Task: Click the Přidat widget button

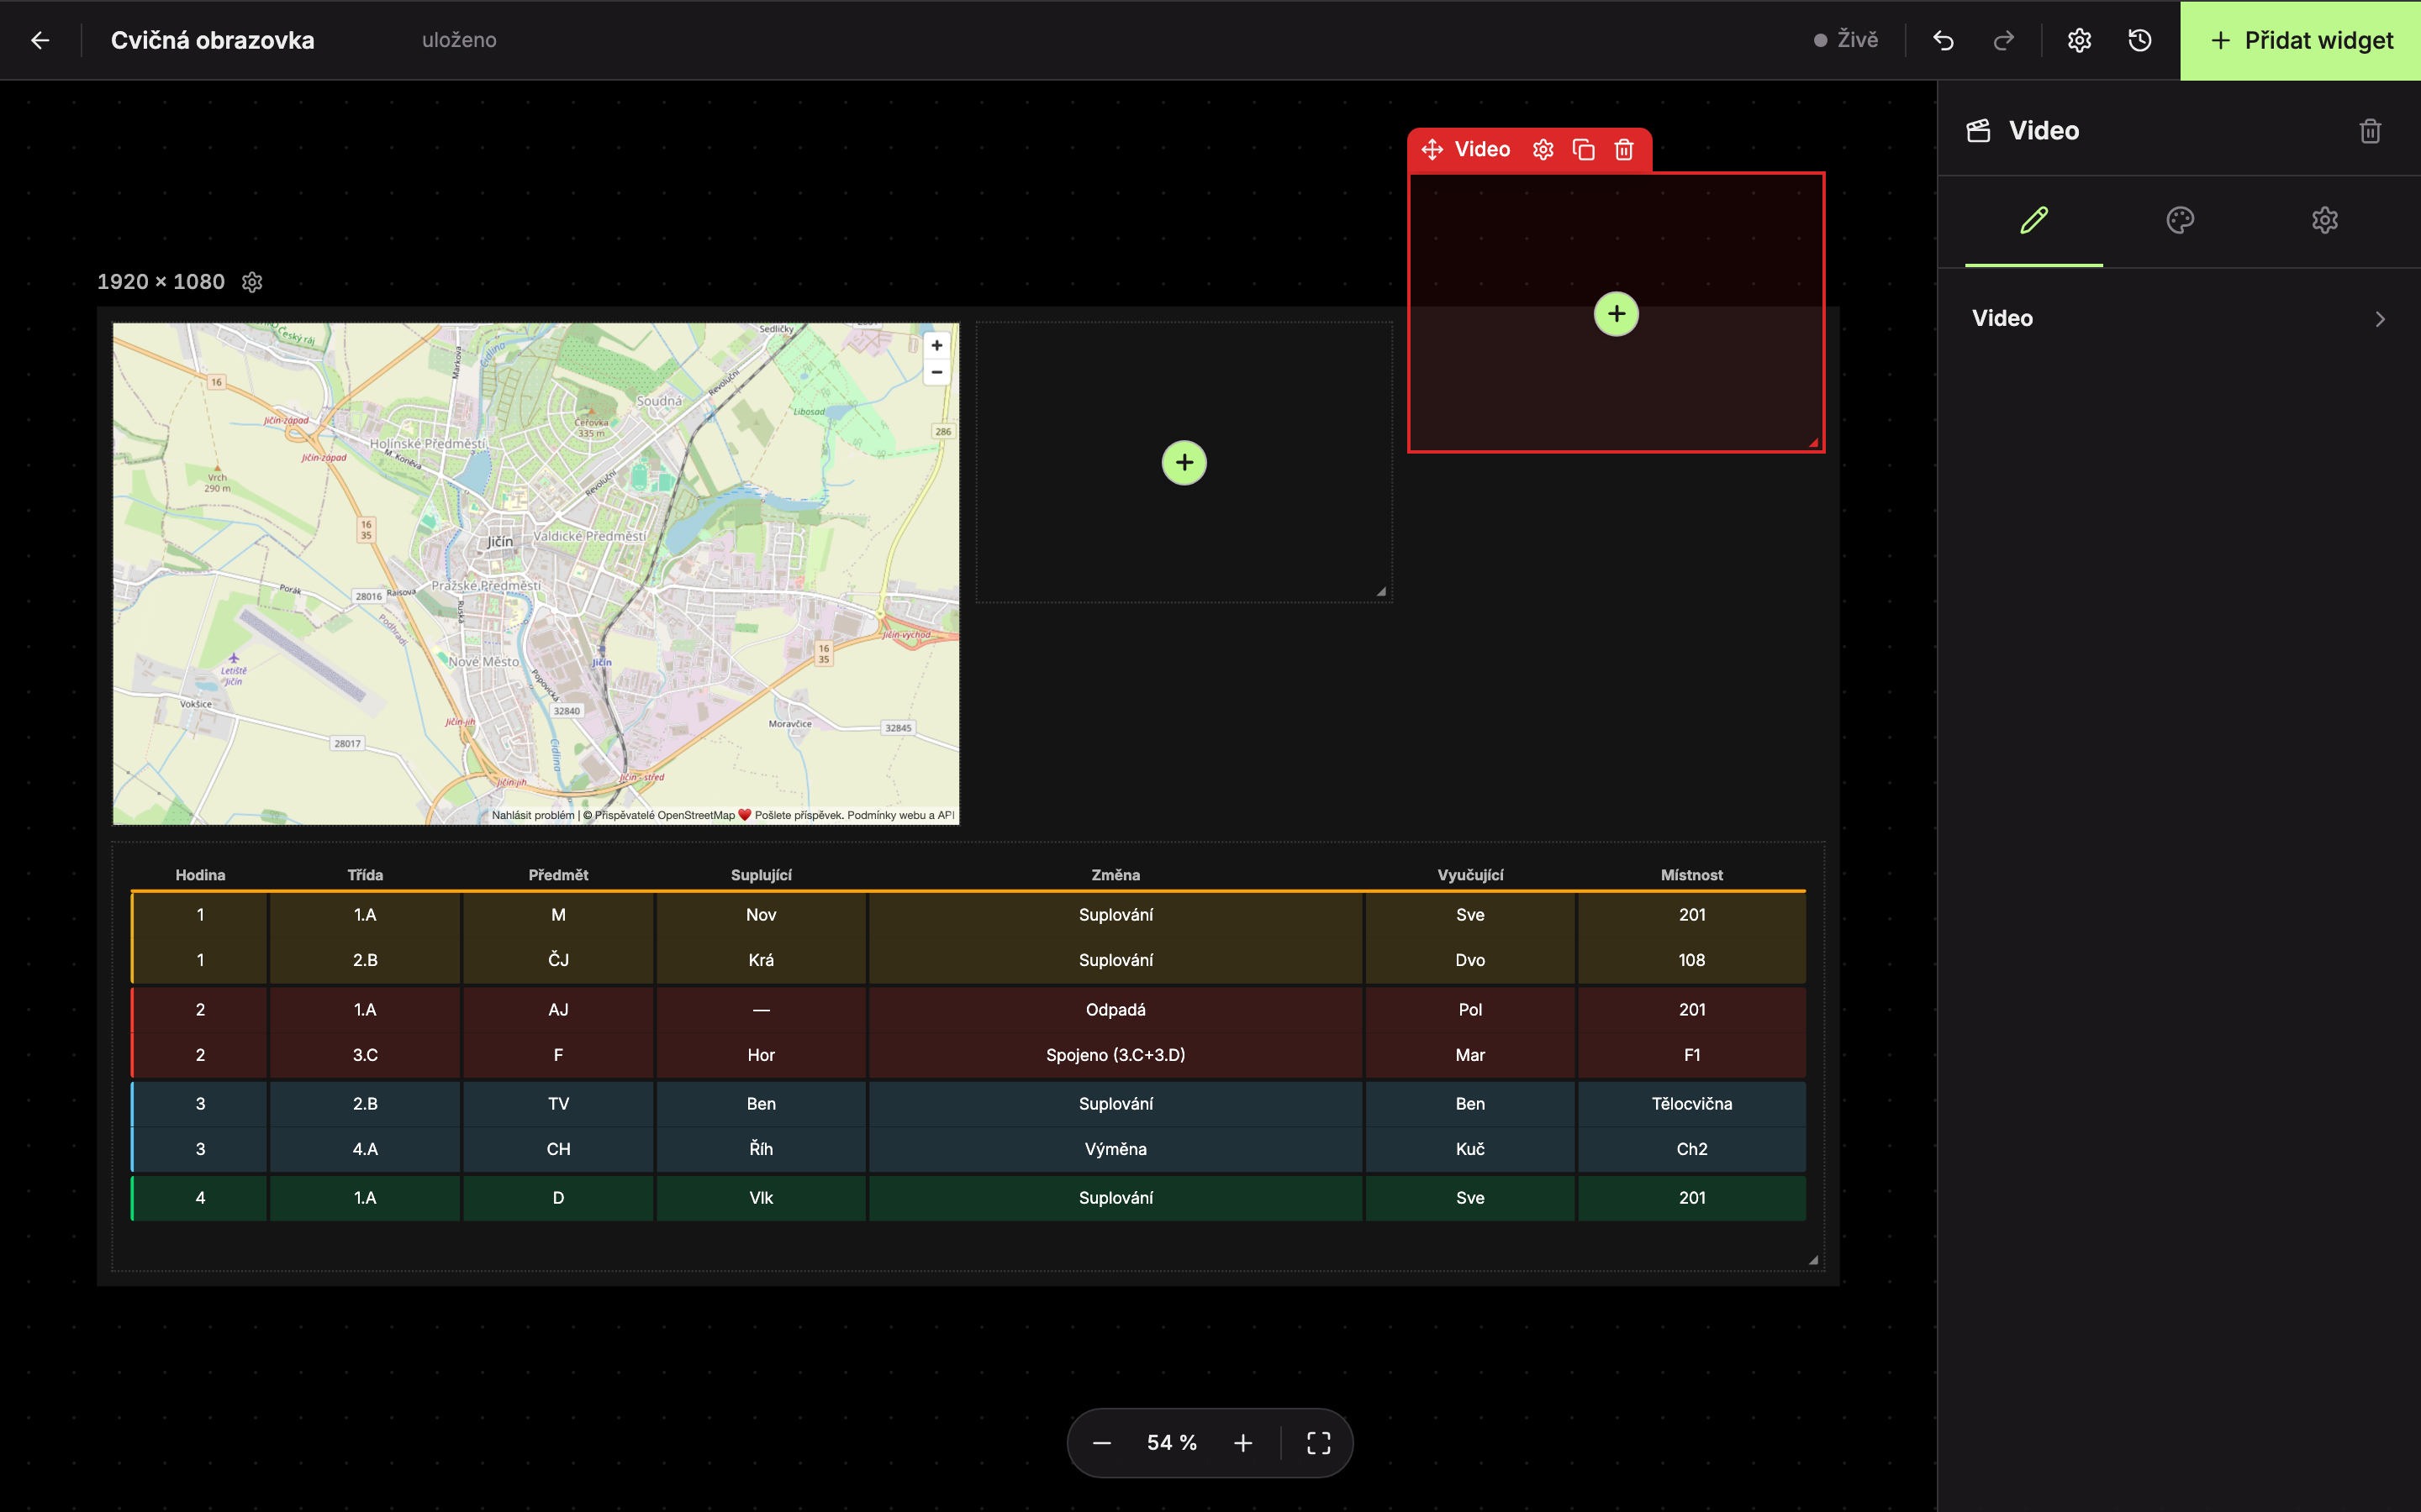Action: [x=2301, y=40]
